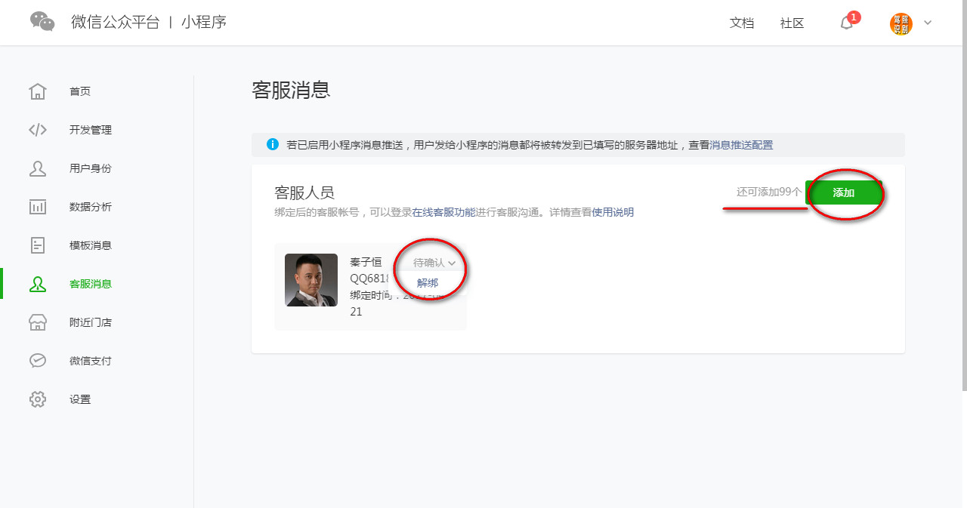Open the 文档 link in the header

[742, 23]
